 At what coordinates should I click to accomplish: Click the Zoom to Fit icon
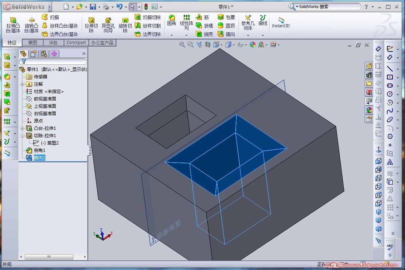pos(182,45)
